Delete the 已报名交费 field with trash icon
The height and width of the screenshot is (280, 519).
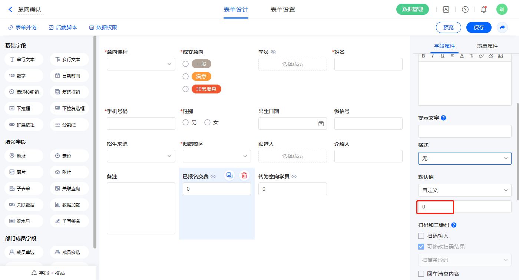(244, 176)
